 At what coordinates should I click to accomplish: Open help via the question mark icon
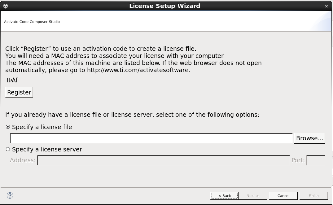click(10, 195)
